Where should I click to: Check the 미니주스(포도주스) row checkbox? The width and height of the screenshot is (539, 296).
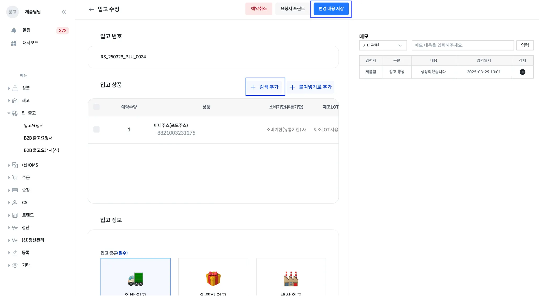point(96,129)
